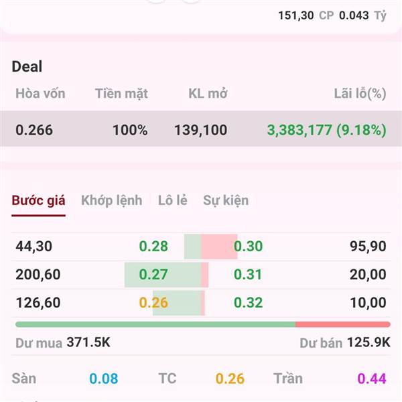
Task: Tap the 95,90 ask volume
Action: pos(368,247)
